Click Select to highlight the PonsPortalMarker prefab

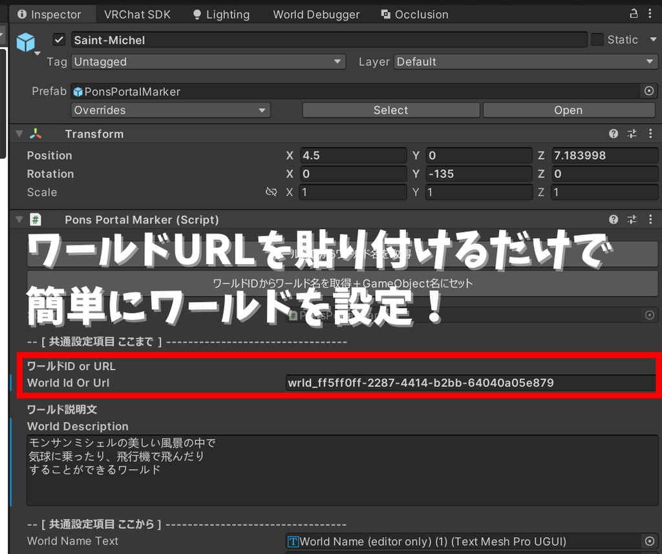click(390, 110)
